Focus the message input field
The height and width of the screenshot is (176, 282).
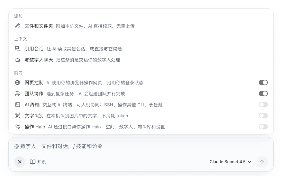pyautogui.click(x=141, y=146)
